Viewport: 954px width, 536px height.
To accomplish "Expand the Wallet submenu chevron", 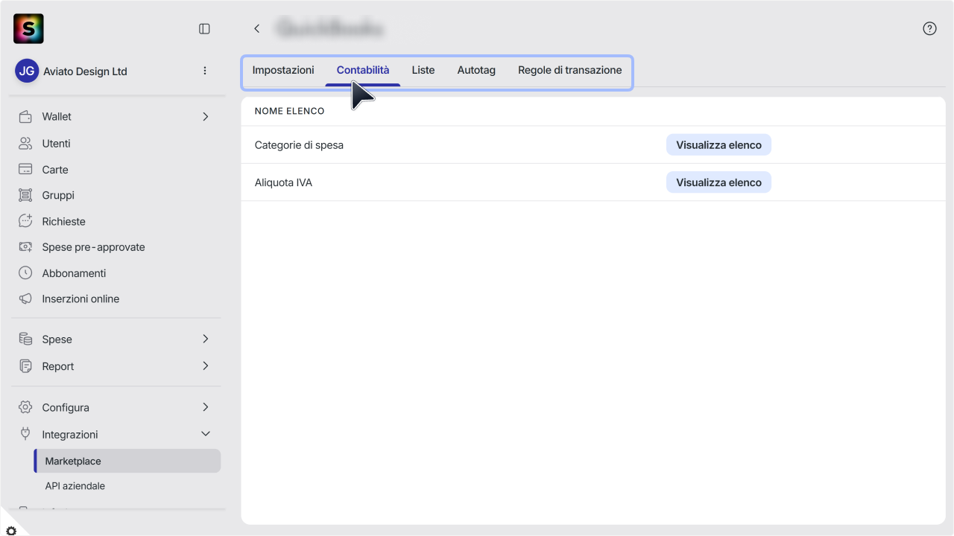I will [206, 117].
